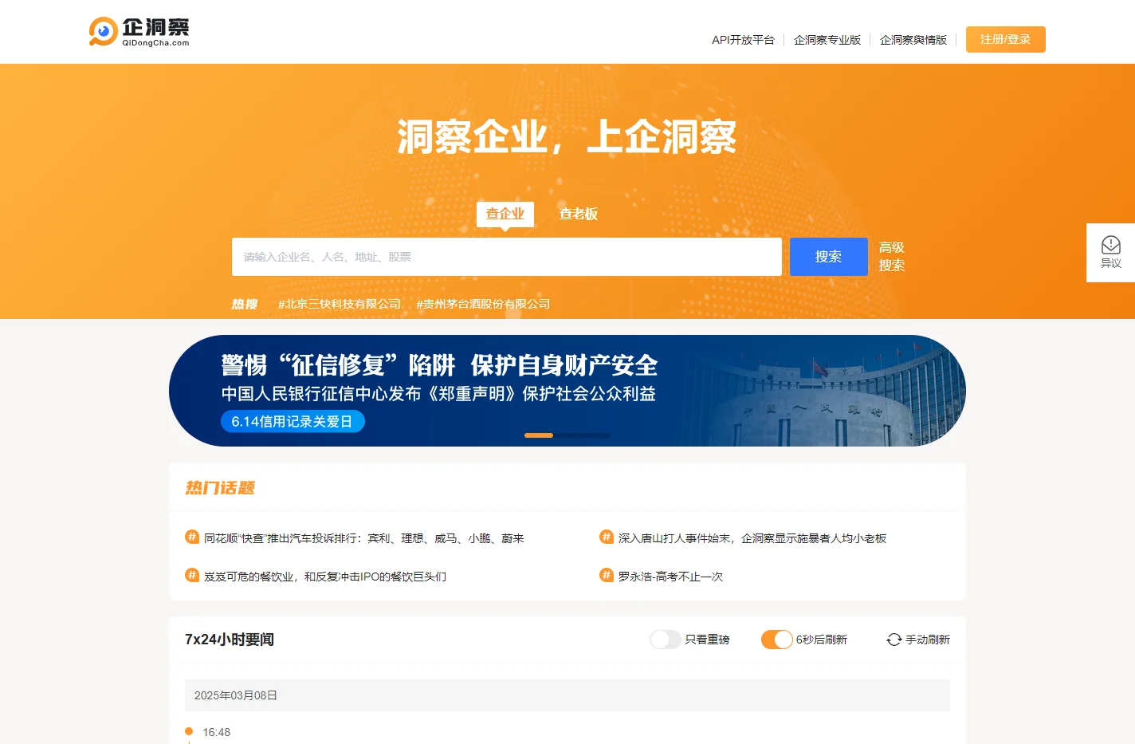The image size is (1135, 744).
Task: Toggle the 只看重磅 switch
Action: (x=666, y=640)
